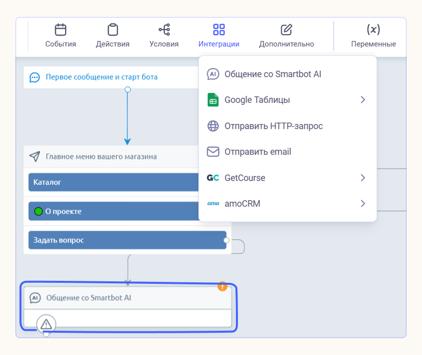Image resolution: width=422 pixels, height=355 pixels.
Task: Expand the amoCRM submenu chevron
Action: click(363, 204)
